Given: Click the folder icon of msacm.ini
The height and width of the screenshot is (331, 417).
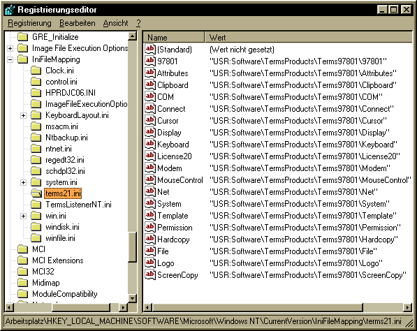Looking at the screenshot, I should tap(36, 126).
